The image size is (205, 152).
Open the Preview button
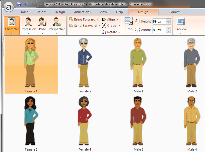pos(181,26)
